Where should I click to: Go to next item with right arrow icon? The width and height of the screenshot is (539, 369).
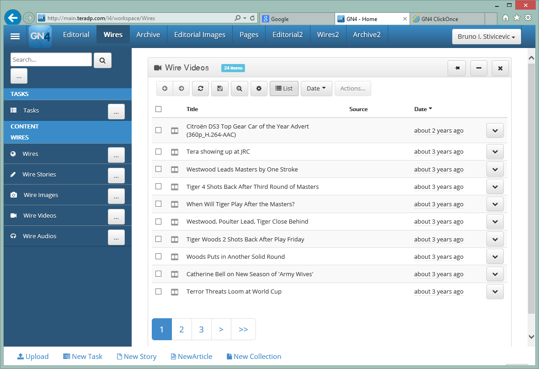(181, 88)
